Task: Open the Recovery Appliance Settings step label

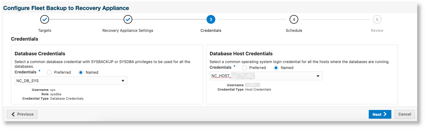Action: point(128,31)
